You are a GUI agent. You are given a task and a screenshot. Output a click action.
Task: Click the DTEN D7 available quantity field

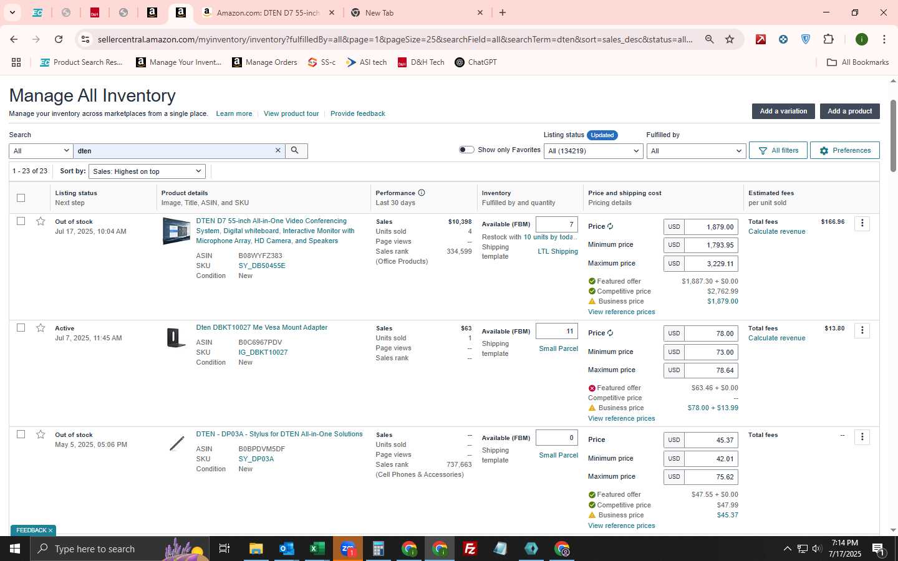tap(557, 224)
